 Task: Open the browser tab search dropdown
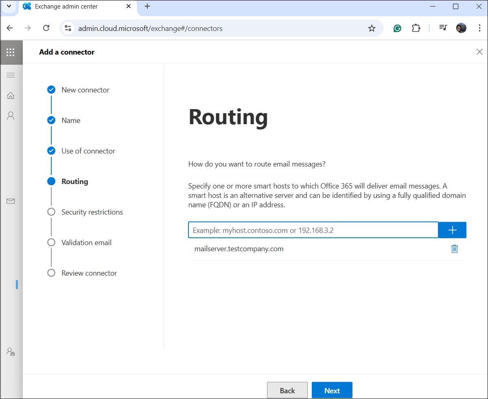pyautogui.click(x=9, y=7)
